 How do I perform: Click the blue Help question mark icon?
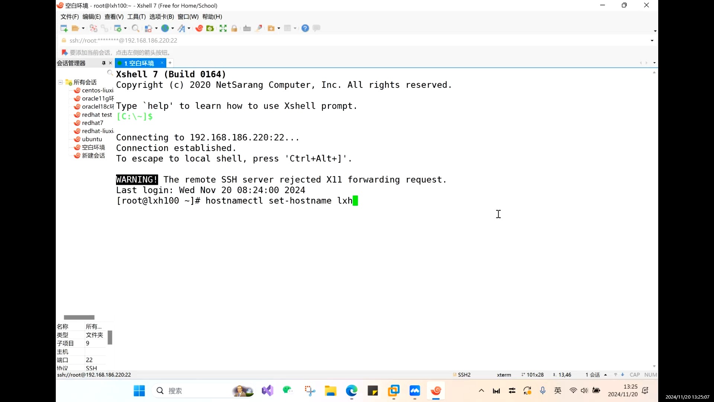point(305,28)
